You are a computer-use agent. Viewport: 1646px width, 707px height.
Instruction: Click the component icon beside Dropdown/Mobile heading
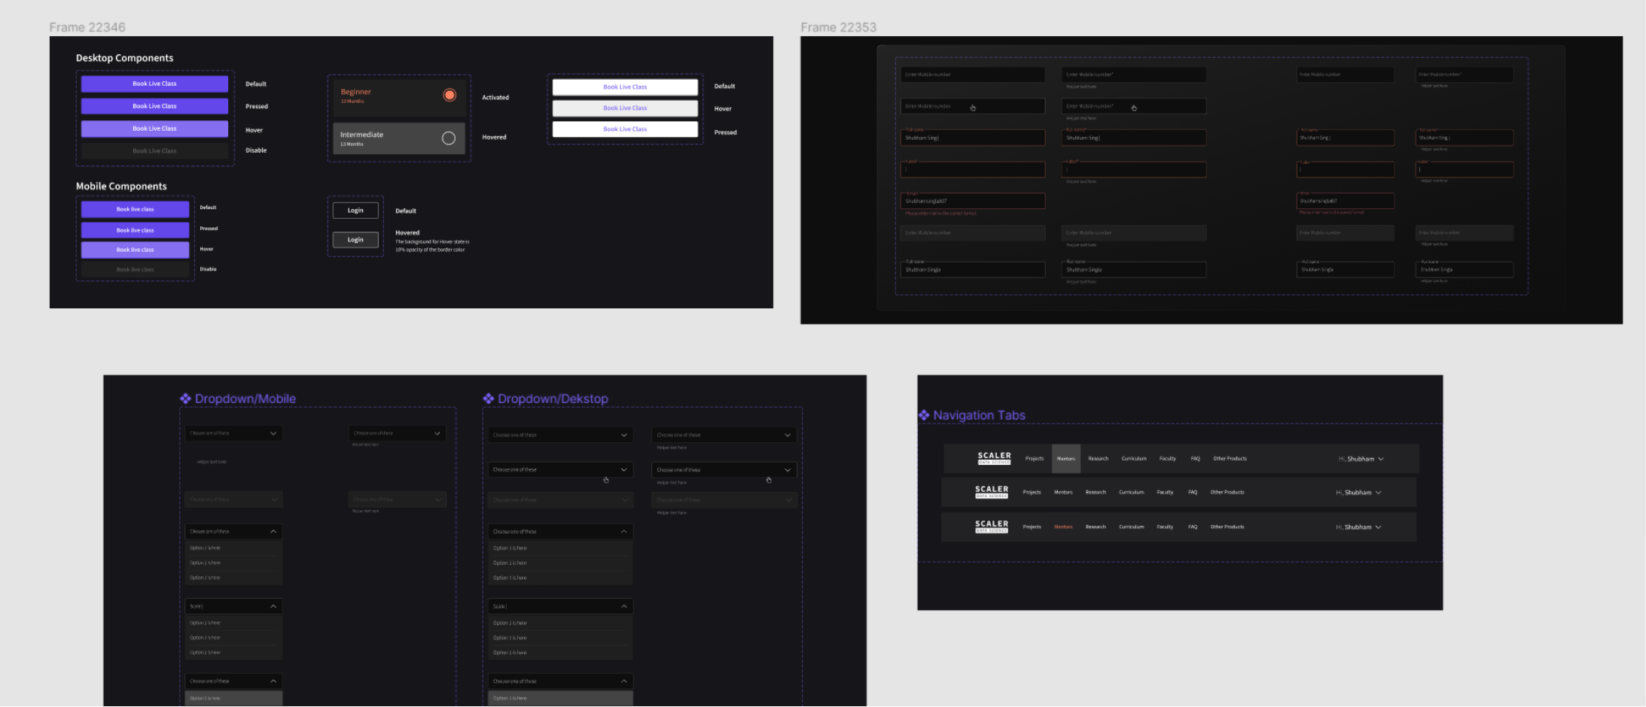click(x=186, y=399)
